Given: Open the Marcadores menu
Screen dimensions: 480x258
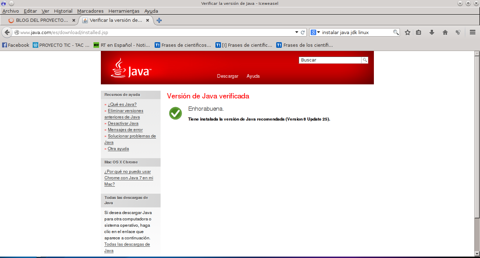Looking at the screenshot, I should tap(90, 11).
